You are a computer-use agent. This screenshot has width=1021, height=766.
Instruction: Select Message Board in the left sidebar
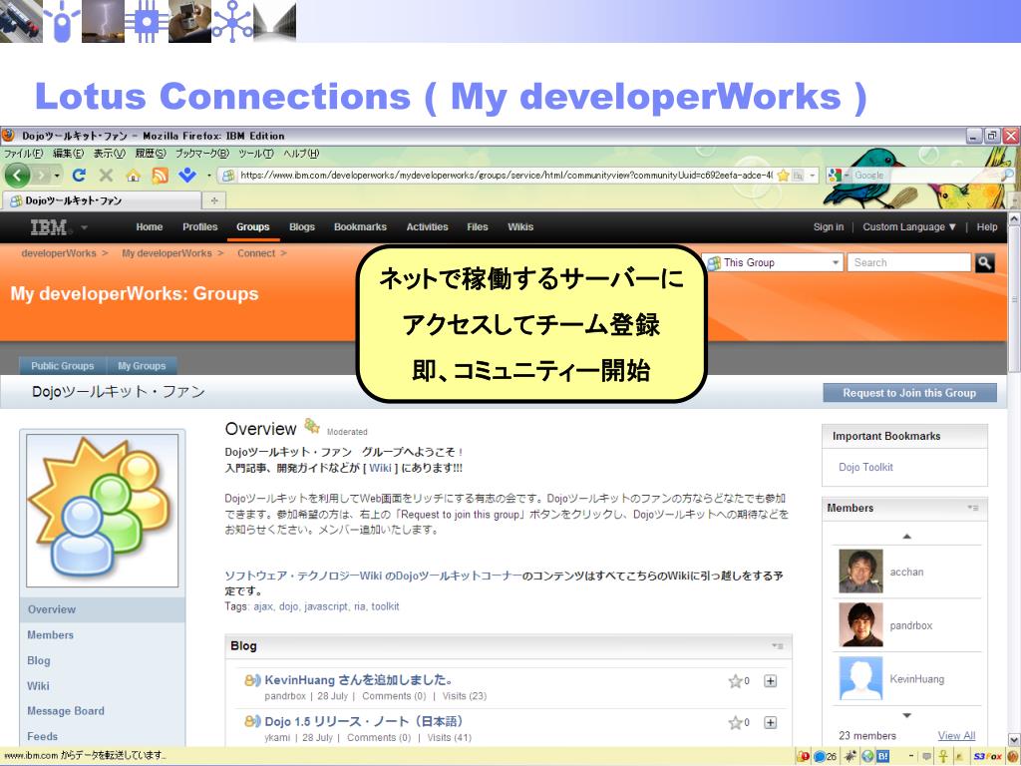tap(66, 711)
